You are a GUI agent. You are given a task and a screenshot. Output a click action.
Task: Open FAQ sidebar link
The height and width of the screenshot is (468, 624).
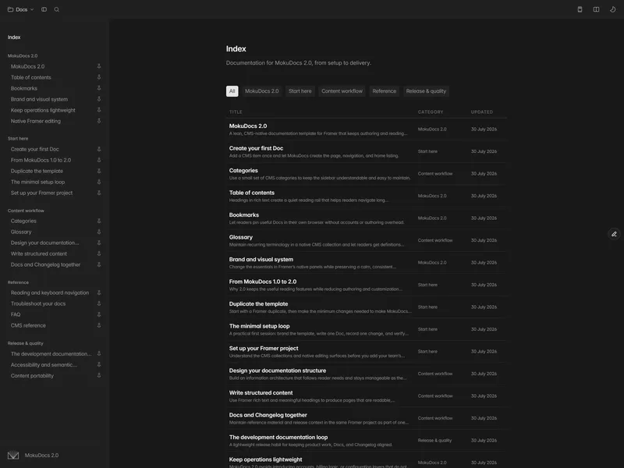[x=16, y=315]
